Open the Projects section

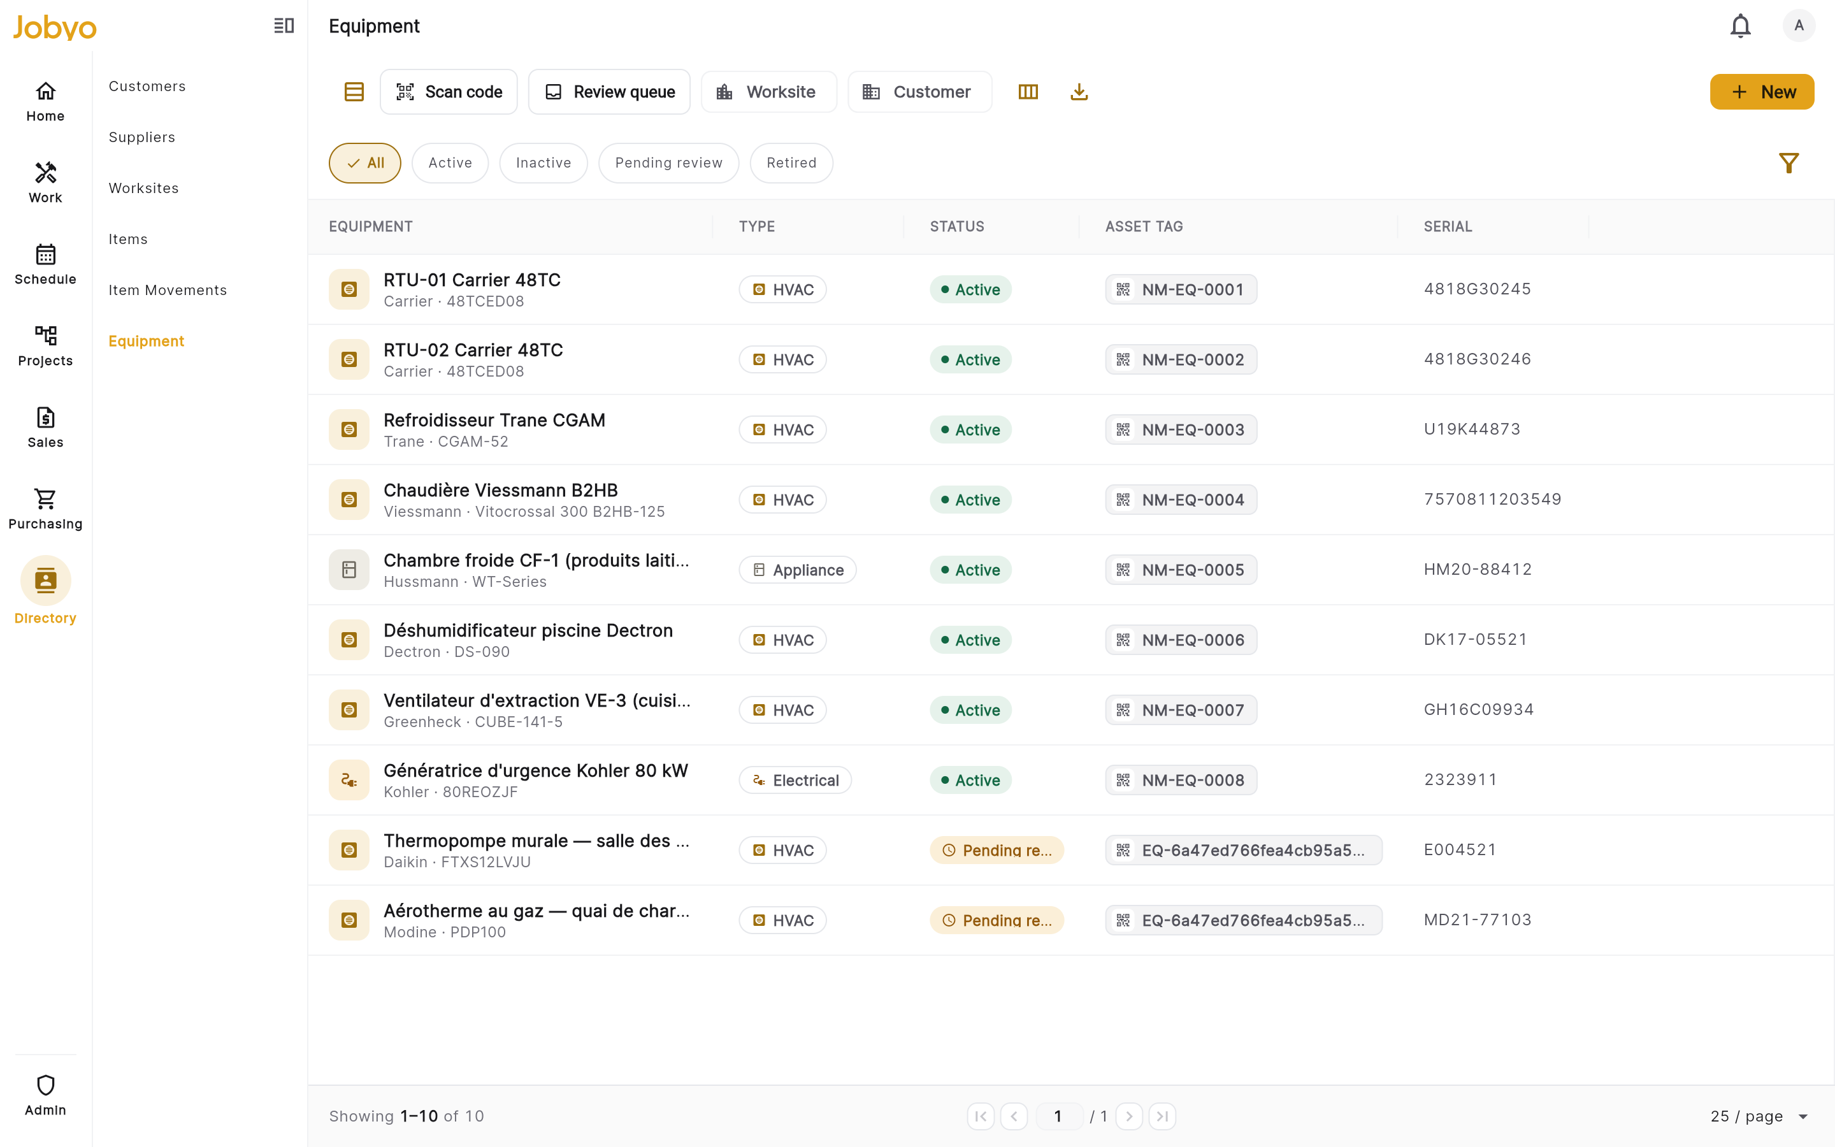45,346
